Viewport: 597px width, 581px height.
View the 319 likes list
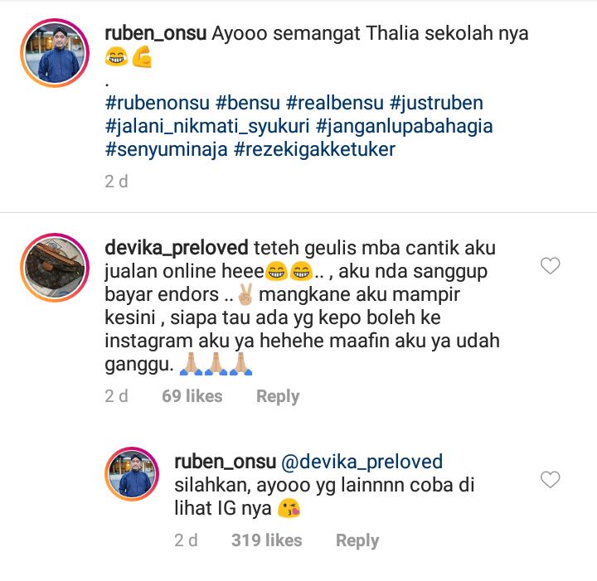tap(266, 540)
